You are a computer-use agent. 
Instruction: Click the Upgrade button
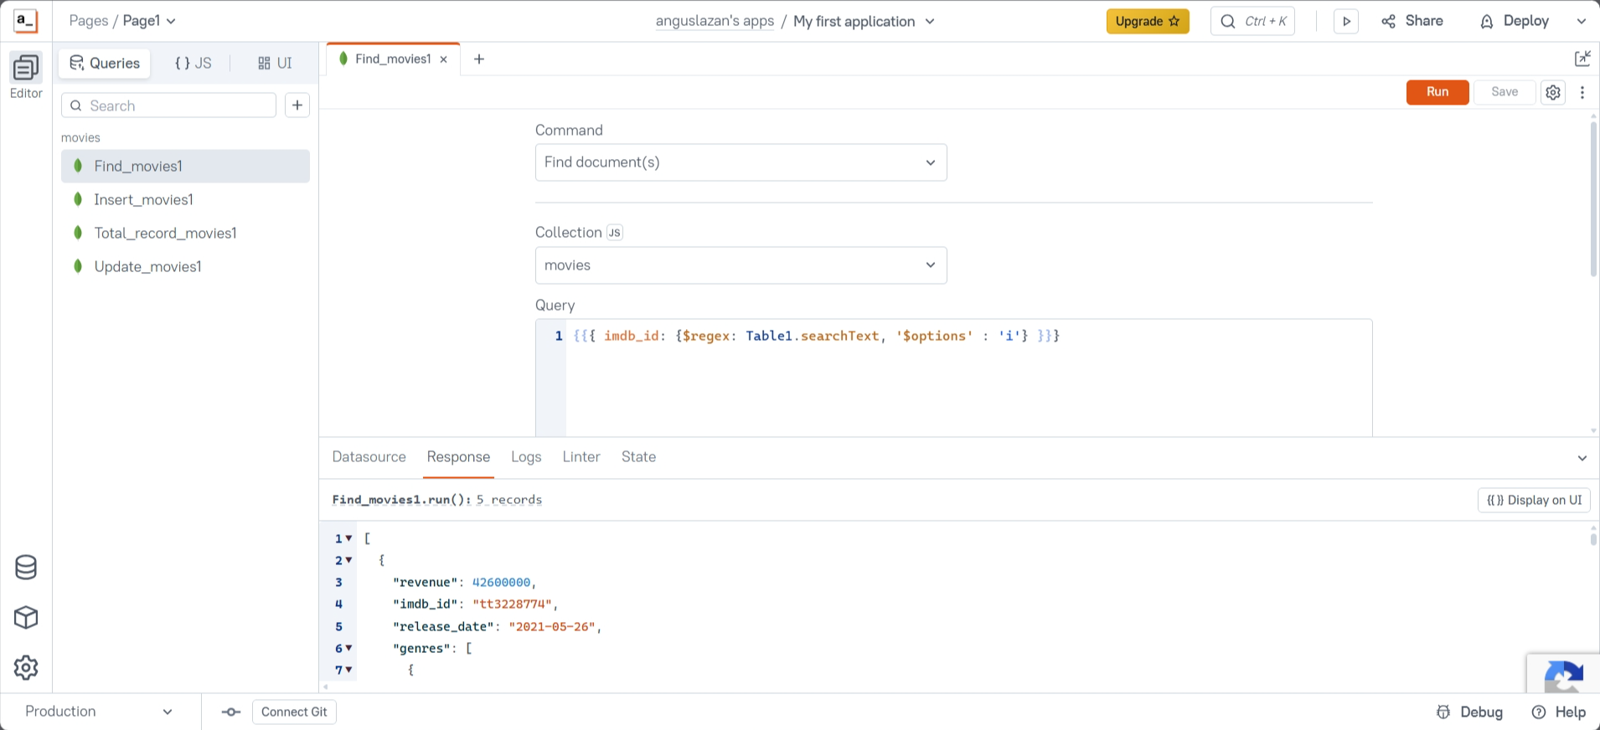(x=1148, y=22)
